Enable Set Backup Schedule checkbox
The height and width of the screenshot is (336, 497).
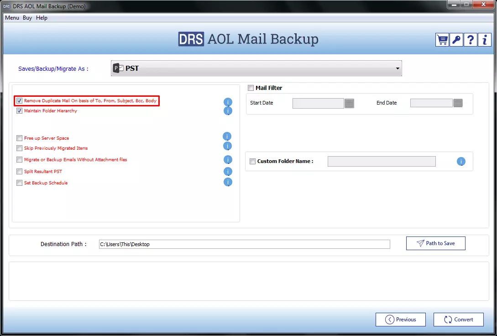[x=19, y=183]
